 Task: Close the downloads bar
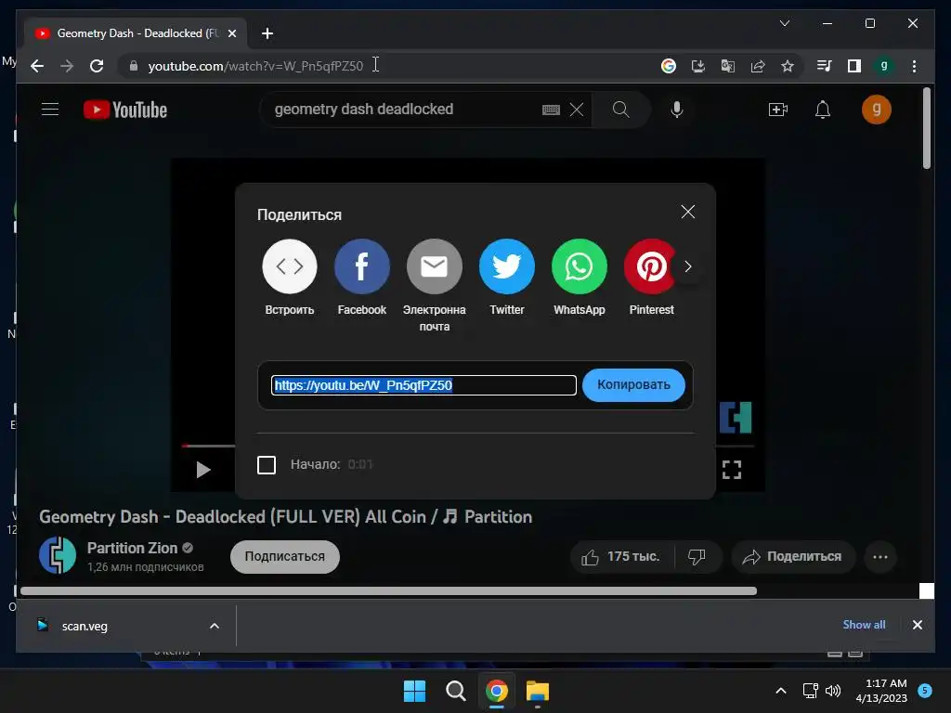click(x=917, y=625)
